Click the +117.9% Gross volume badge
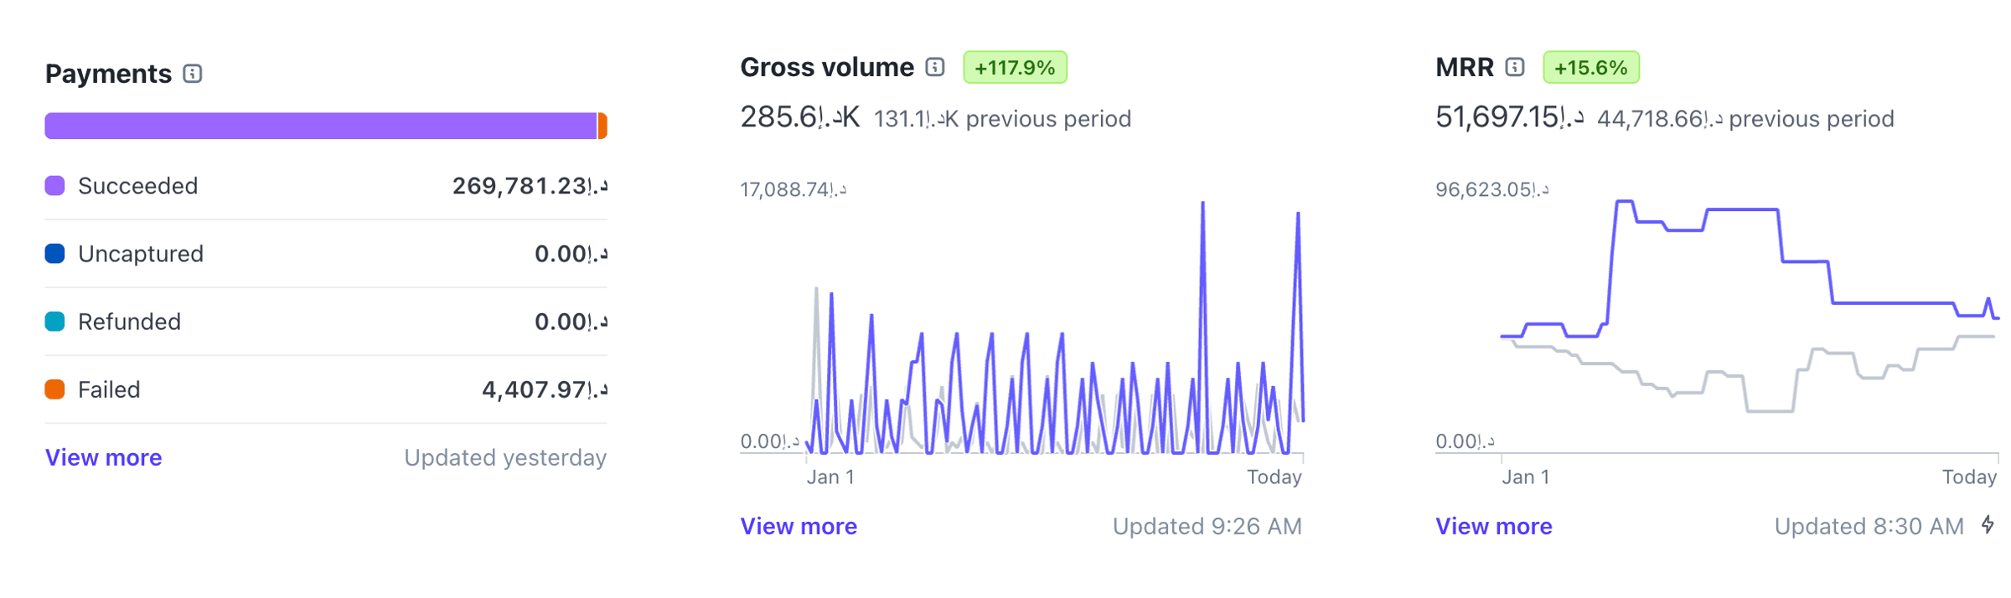Screen dimensions: 2011x598 click(1014, 67)
